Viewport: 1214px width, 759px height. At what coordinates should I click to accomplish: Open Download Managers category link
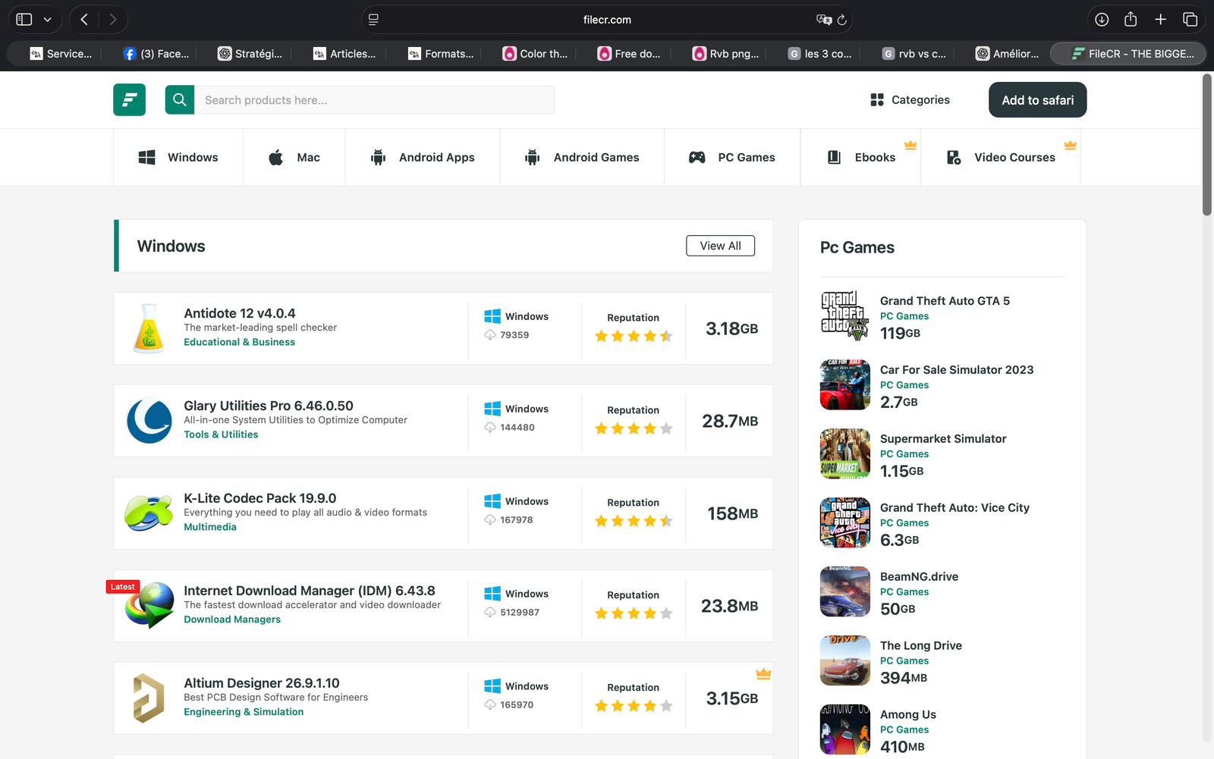pos(232,619)
